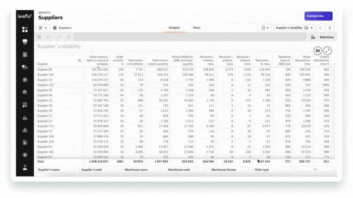Click the smart search selection icon

[x=39, y=37]
